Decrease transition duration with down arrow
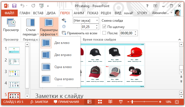This screenshot has height=107, width=185. coord(97,28)
